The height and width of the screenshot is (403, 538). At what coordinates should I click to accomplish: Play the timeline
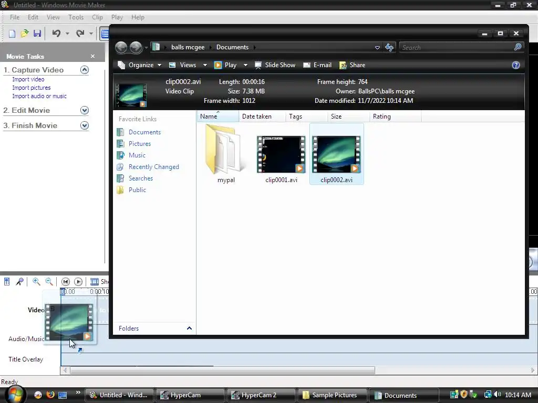tap(78, 282)
